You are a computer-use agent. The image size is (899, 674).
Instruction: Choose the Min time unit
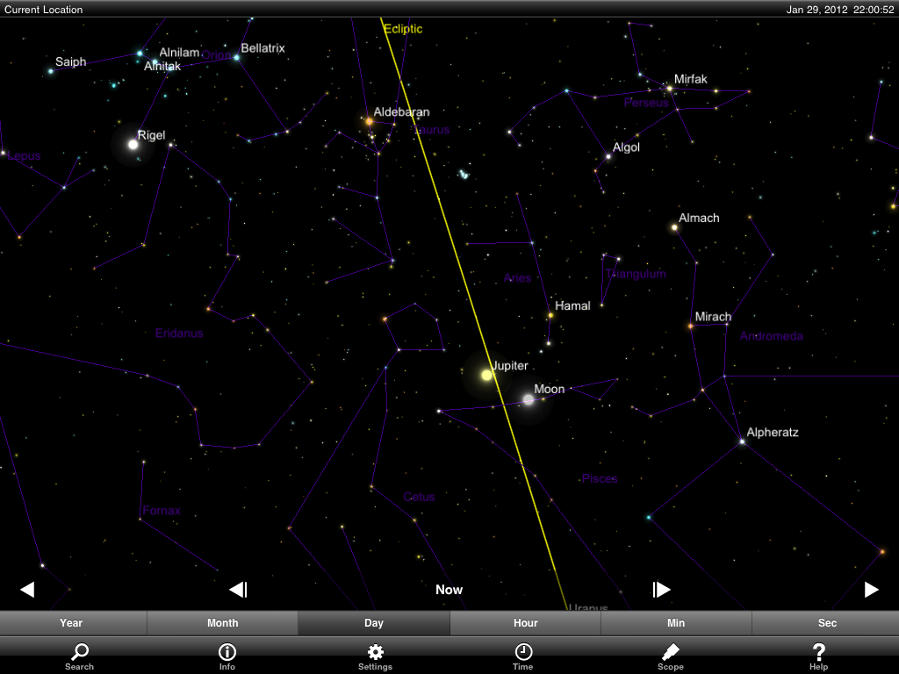coord(676,623)
